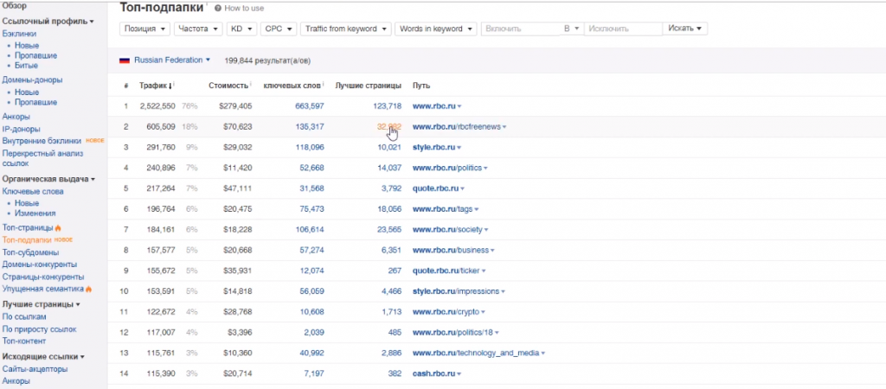The image size is (886, 389).
Task: Expand the cash.rbc.ru path arrow
Action: click(x=459, y=374)
